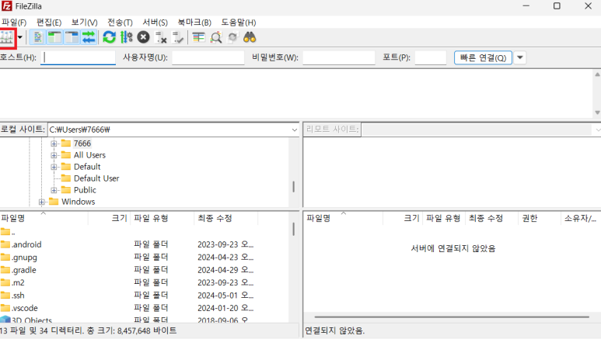
Task: Open Site Manager dropdown arrow
Action: [20, 37]
